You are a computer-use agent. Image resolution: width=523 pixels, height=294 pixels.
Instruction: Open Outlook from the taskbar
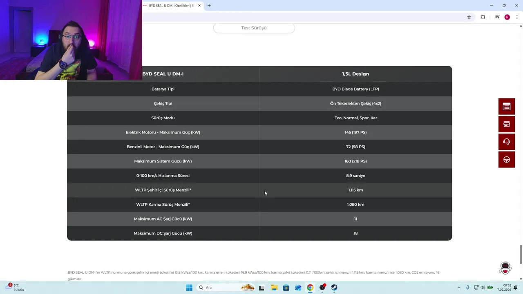(298, 287)
